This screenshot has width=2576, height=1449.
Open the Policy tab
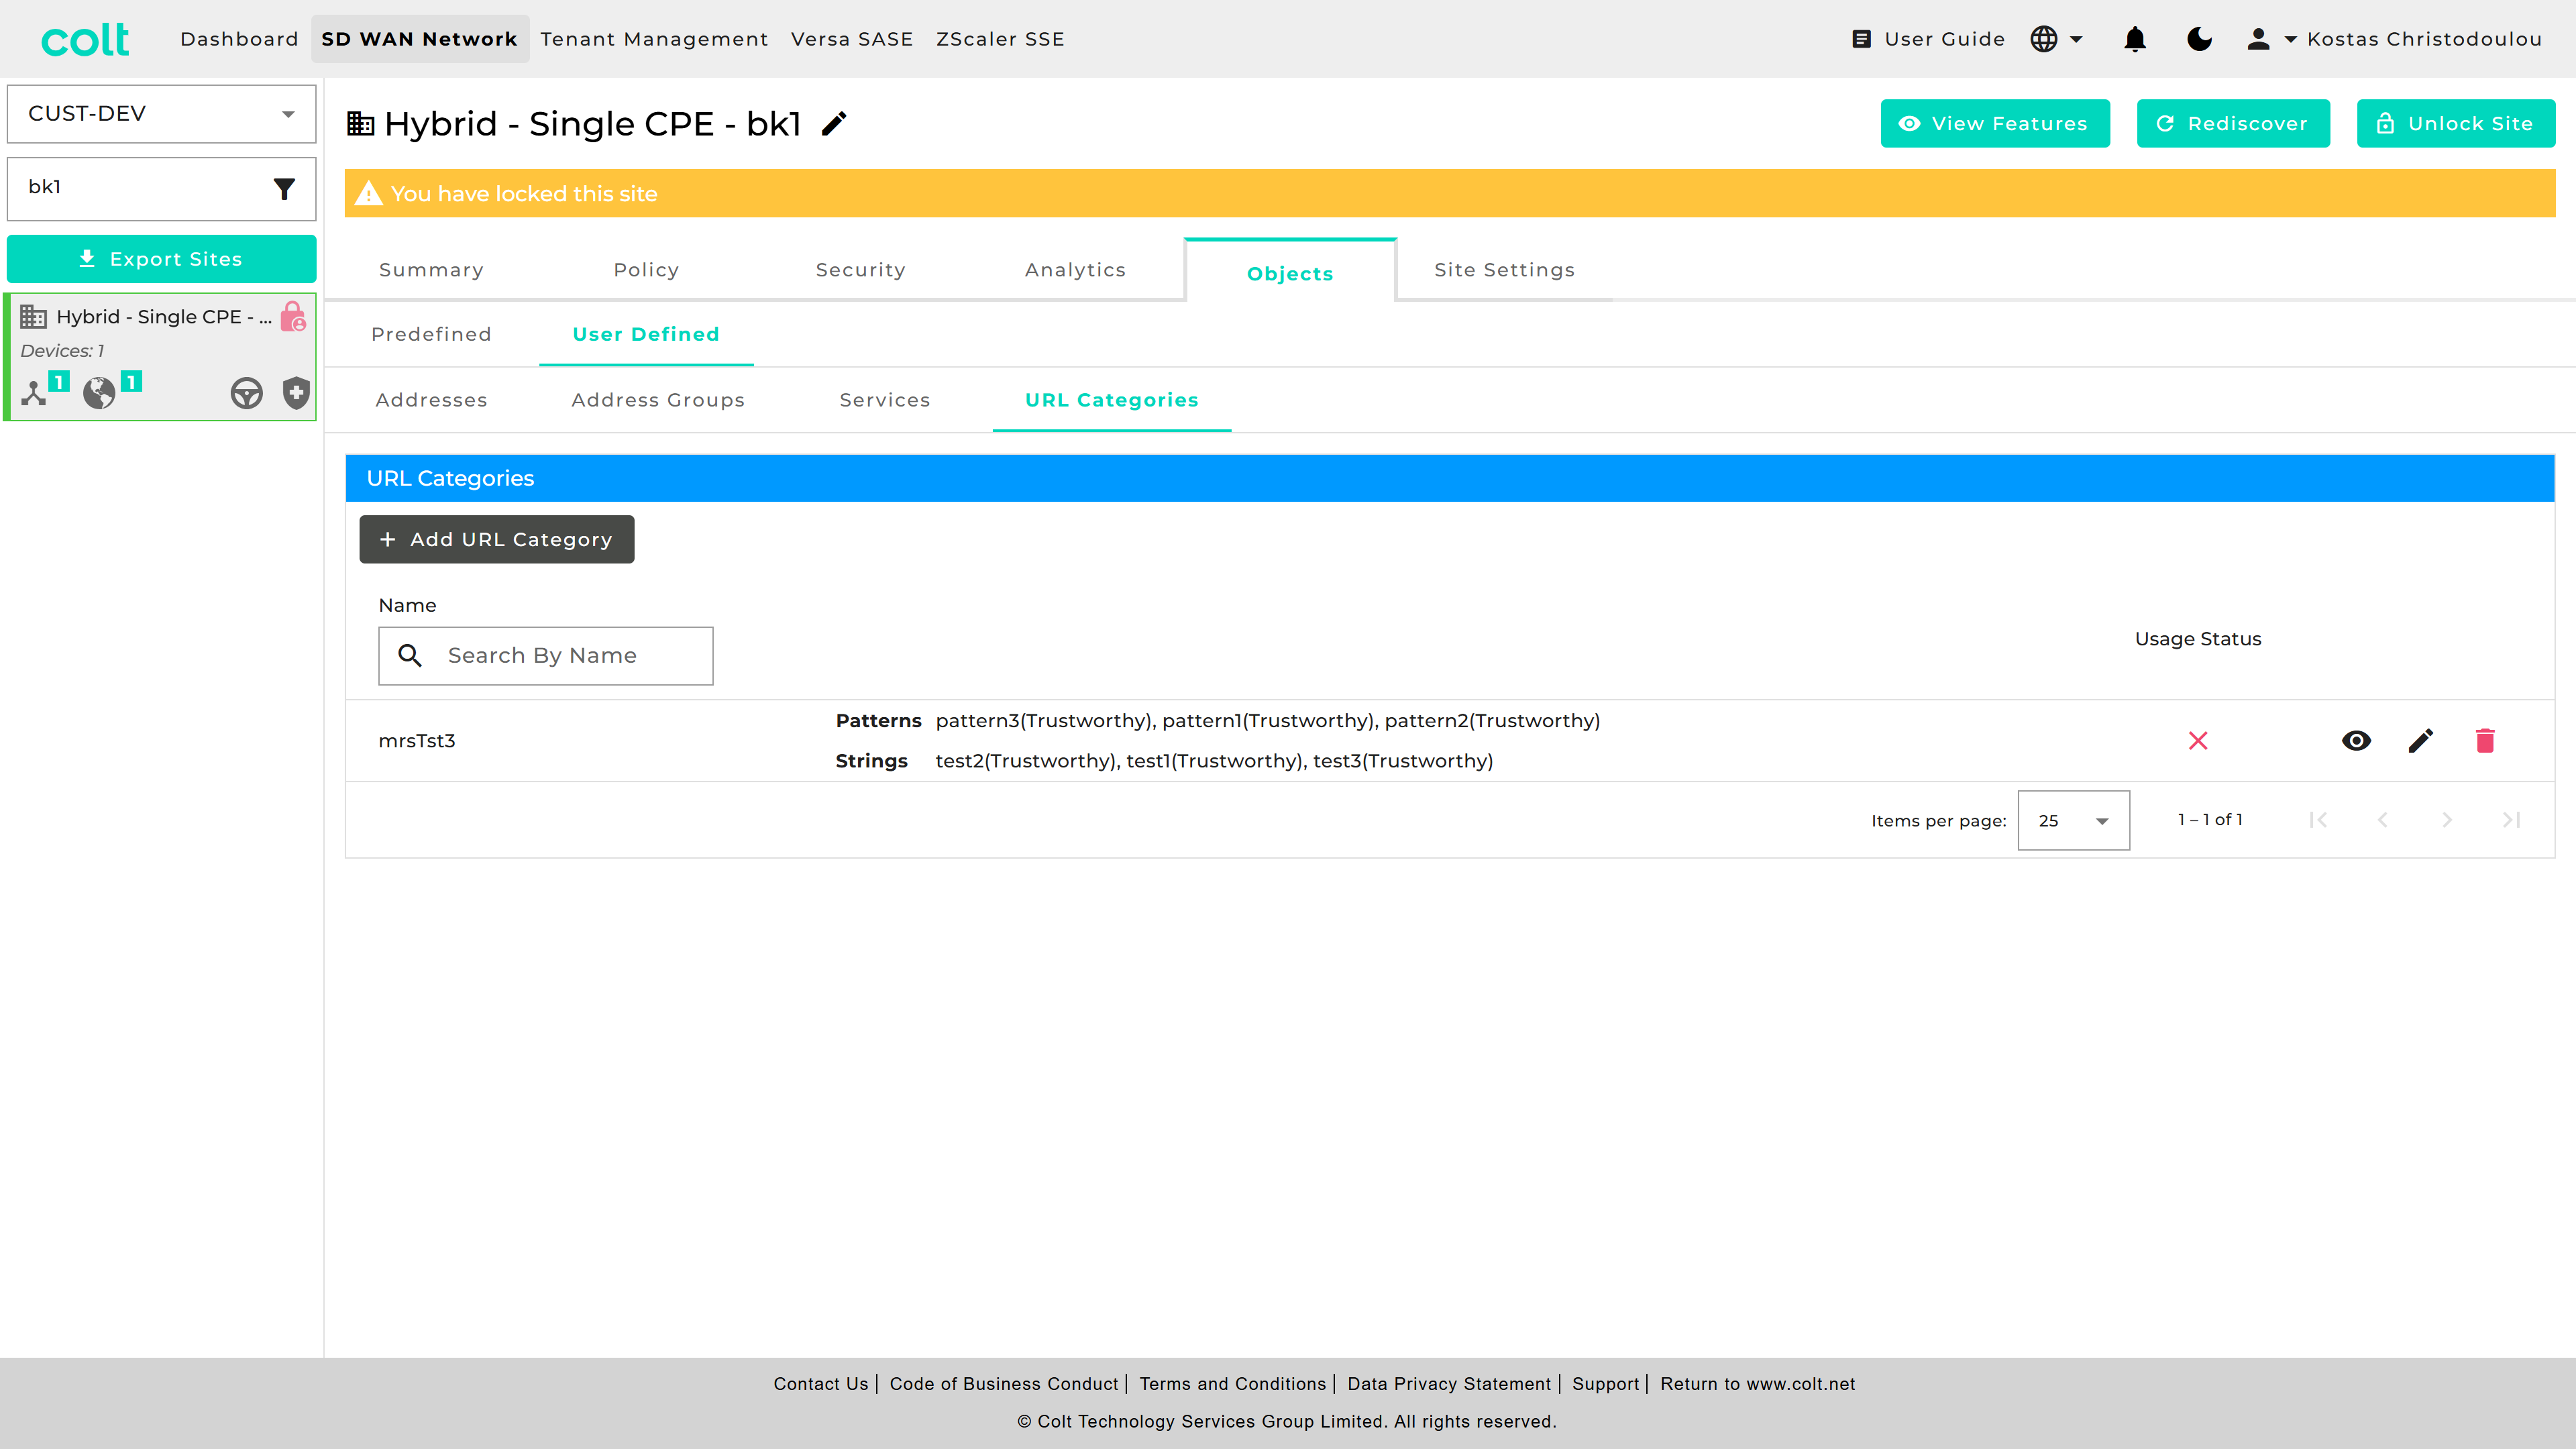tap(646, 270)
